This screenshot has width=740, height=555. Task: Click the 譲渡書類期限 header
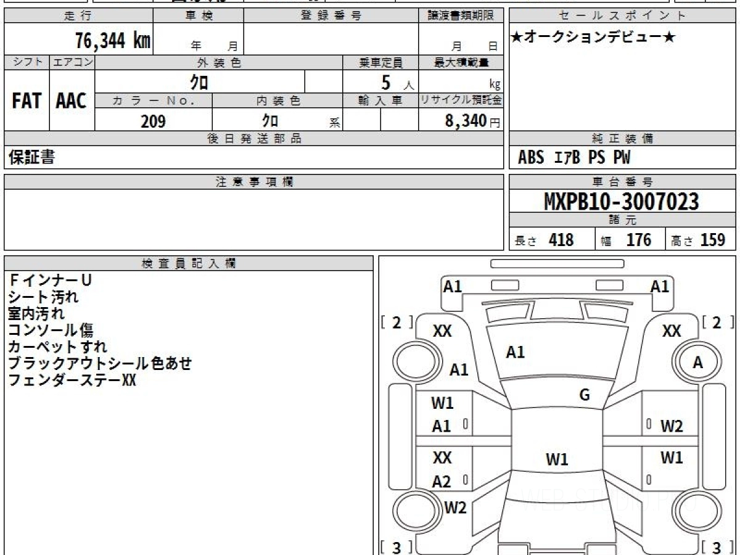(x=461, y=16)
